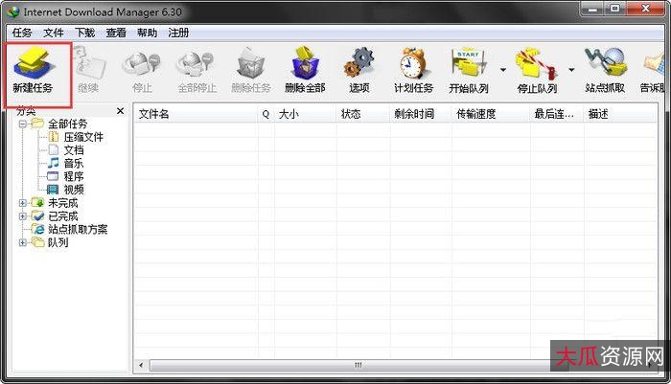Image resolution: width=671 pixels, height=384 pixels.
Task: Click the greyed 继续 (Resume) toolbar icon
Action: [88, 71]
